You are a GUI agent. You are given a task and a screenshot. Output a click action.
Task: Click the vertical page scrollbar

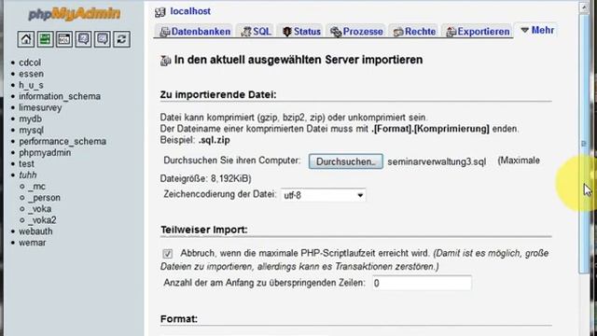point(584,143)
